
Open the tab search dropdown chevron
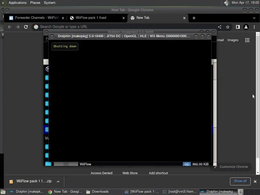(x=254, y=18)
